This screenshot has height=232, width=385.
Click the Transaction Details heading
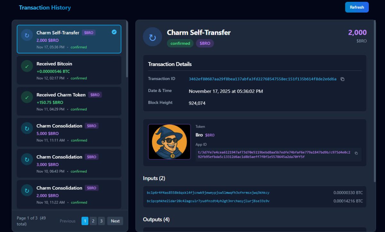[x=170, y=64]
